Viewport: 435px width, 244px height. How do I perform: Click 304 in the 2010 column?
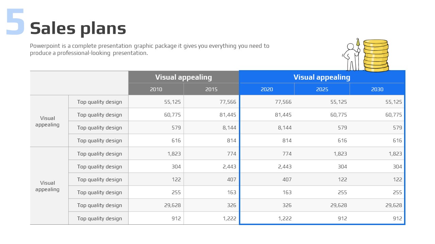click(x=176, y=166)
